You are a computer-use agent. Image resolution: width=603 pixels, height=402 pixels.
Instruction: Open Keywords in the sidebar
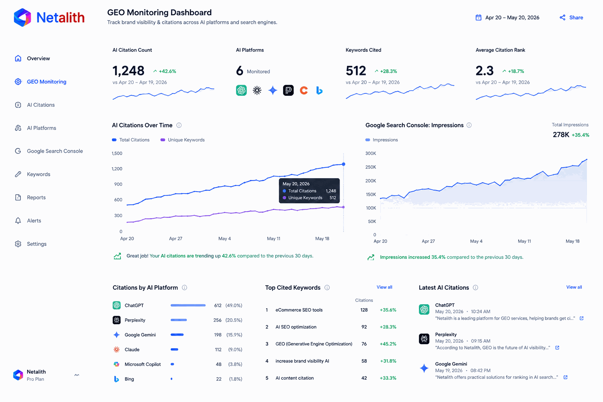click(38, 174)
